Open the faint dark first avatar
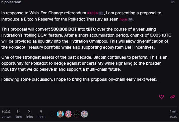Image resolution: width=179 pixels, height=122 pixels. point(52,114)
